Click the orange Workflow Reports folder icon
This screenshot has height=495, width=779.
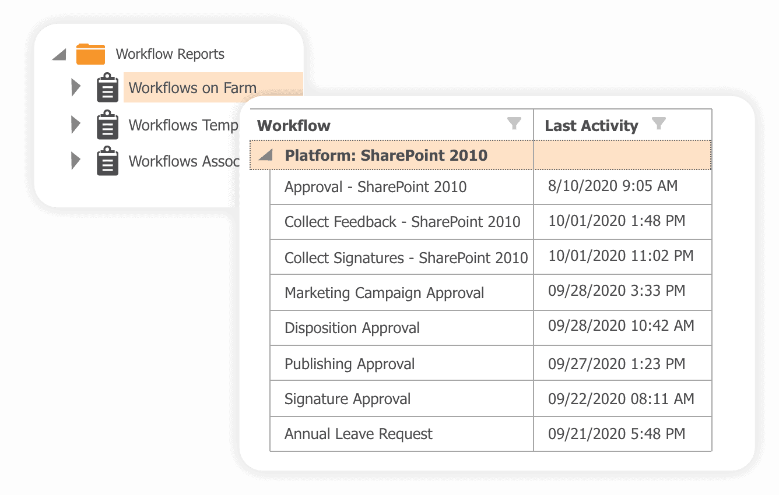coord(90,53)
